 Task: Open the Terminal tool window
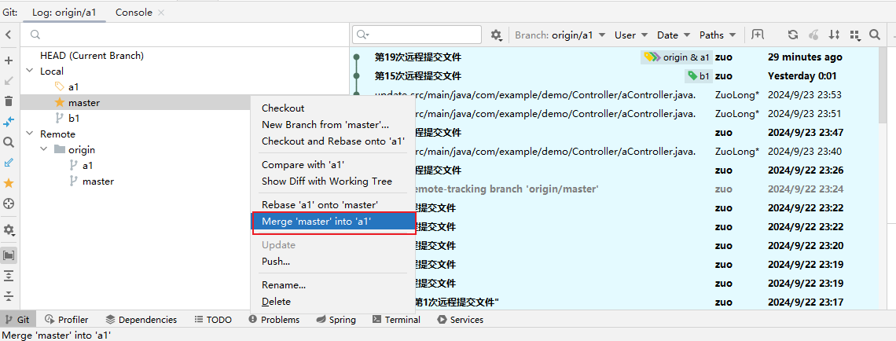[396, 320]
